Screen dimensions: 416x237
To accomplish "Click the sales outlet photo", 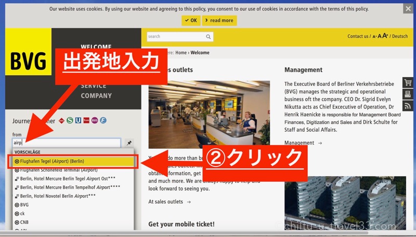I will pyautogui.click(x=209, y=115).
